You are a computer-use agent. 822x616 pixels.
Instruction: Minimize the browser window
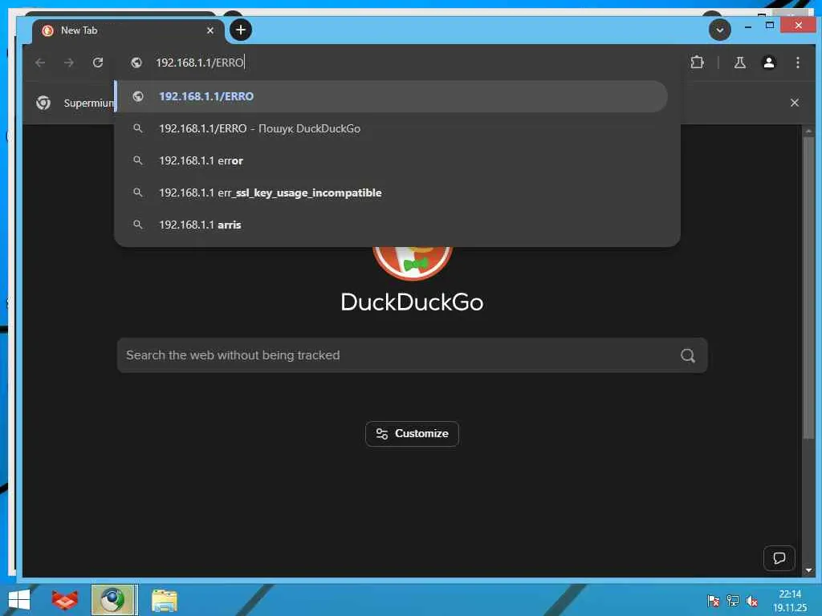coord(748,26)
